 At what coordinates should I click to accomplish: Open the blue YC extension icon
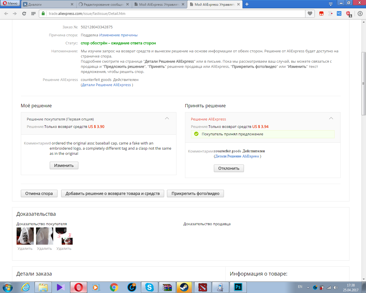point(339,13)
